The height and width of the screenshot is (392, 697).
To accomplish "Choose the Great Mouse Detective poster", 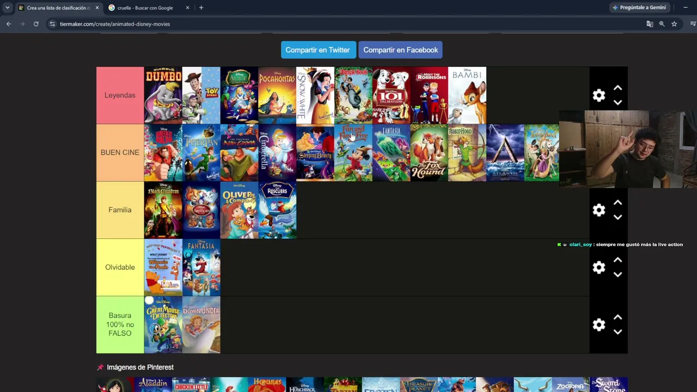I will [x=163, y=325].
